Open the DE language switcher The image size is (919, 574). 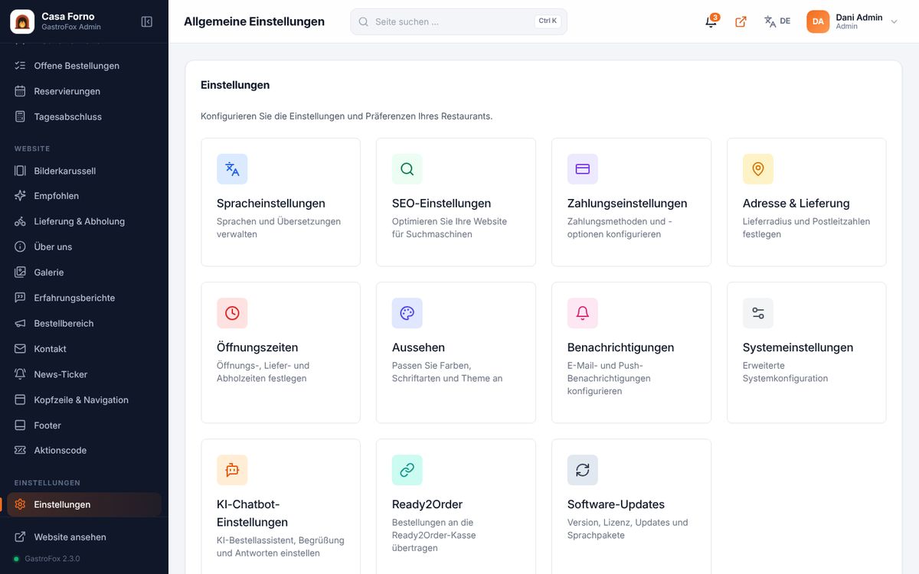click(777, 21)
